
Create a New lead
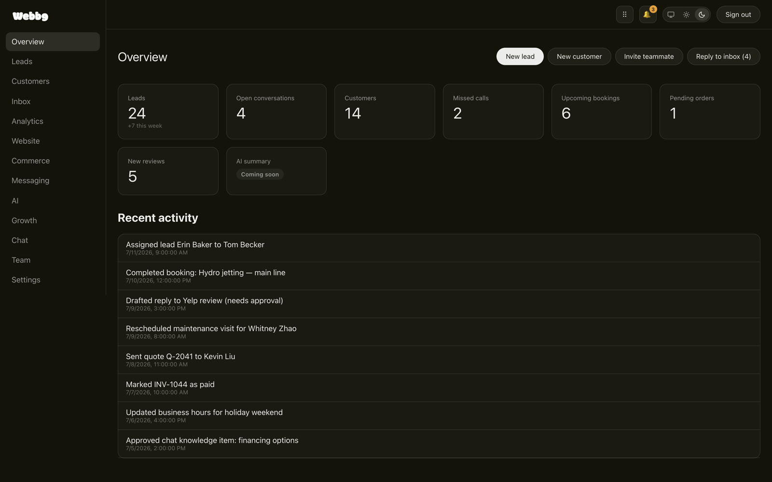[x=520, y=56]
